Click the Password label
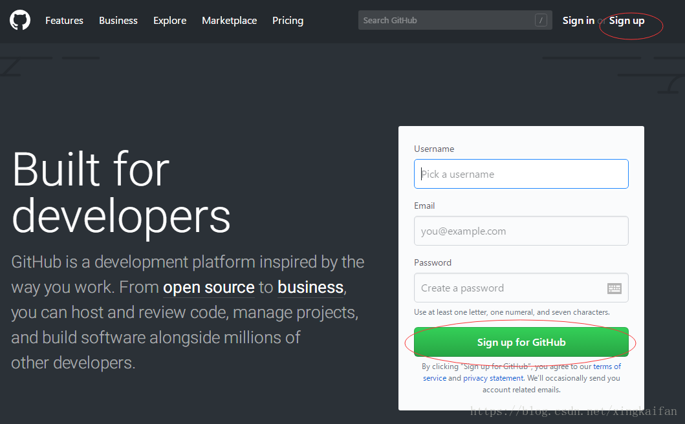Viewport: 685px width, 424px height. [x=433, y=262]
